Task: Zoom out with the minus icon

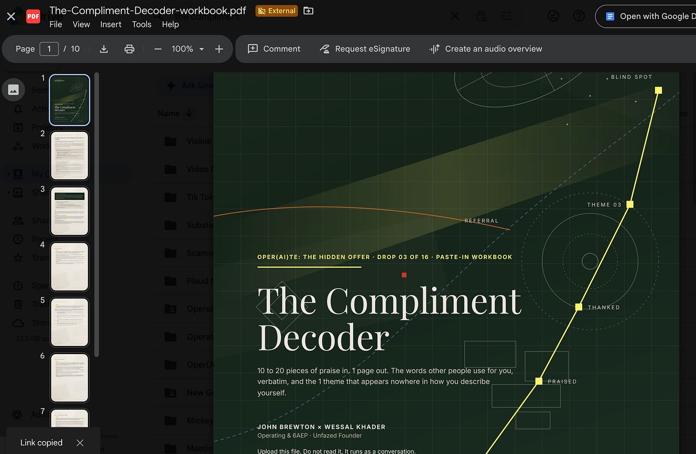Action: 158,49
